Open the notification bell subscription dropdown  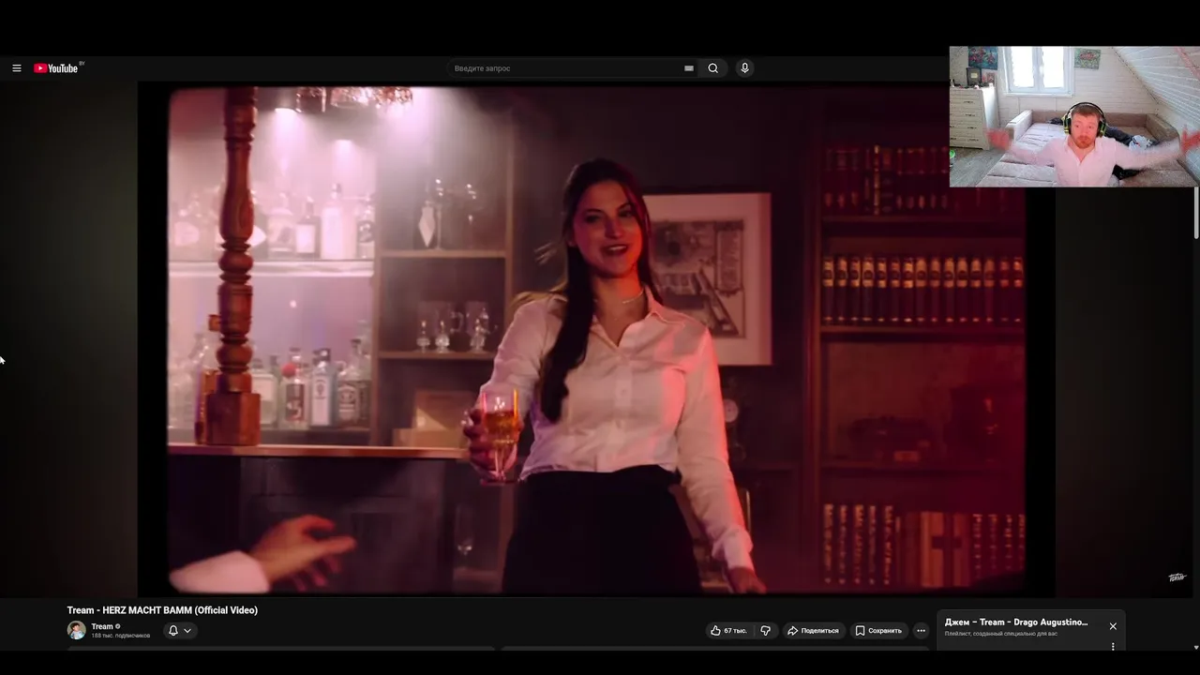click(x=179, y=631)
